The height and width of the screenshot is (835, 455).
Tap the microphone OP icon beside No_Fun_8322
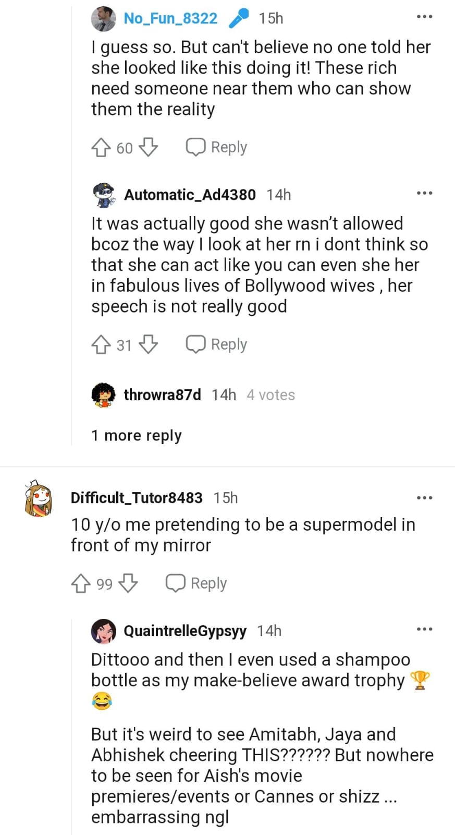[x=239, y=19]
